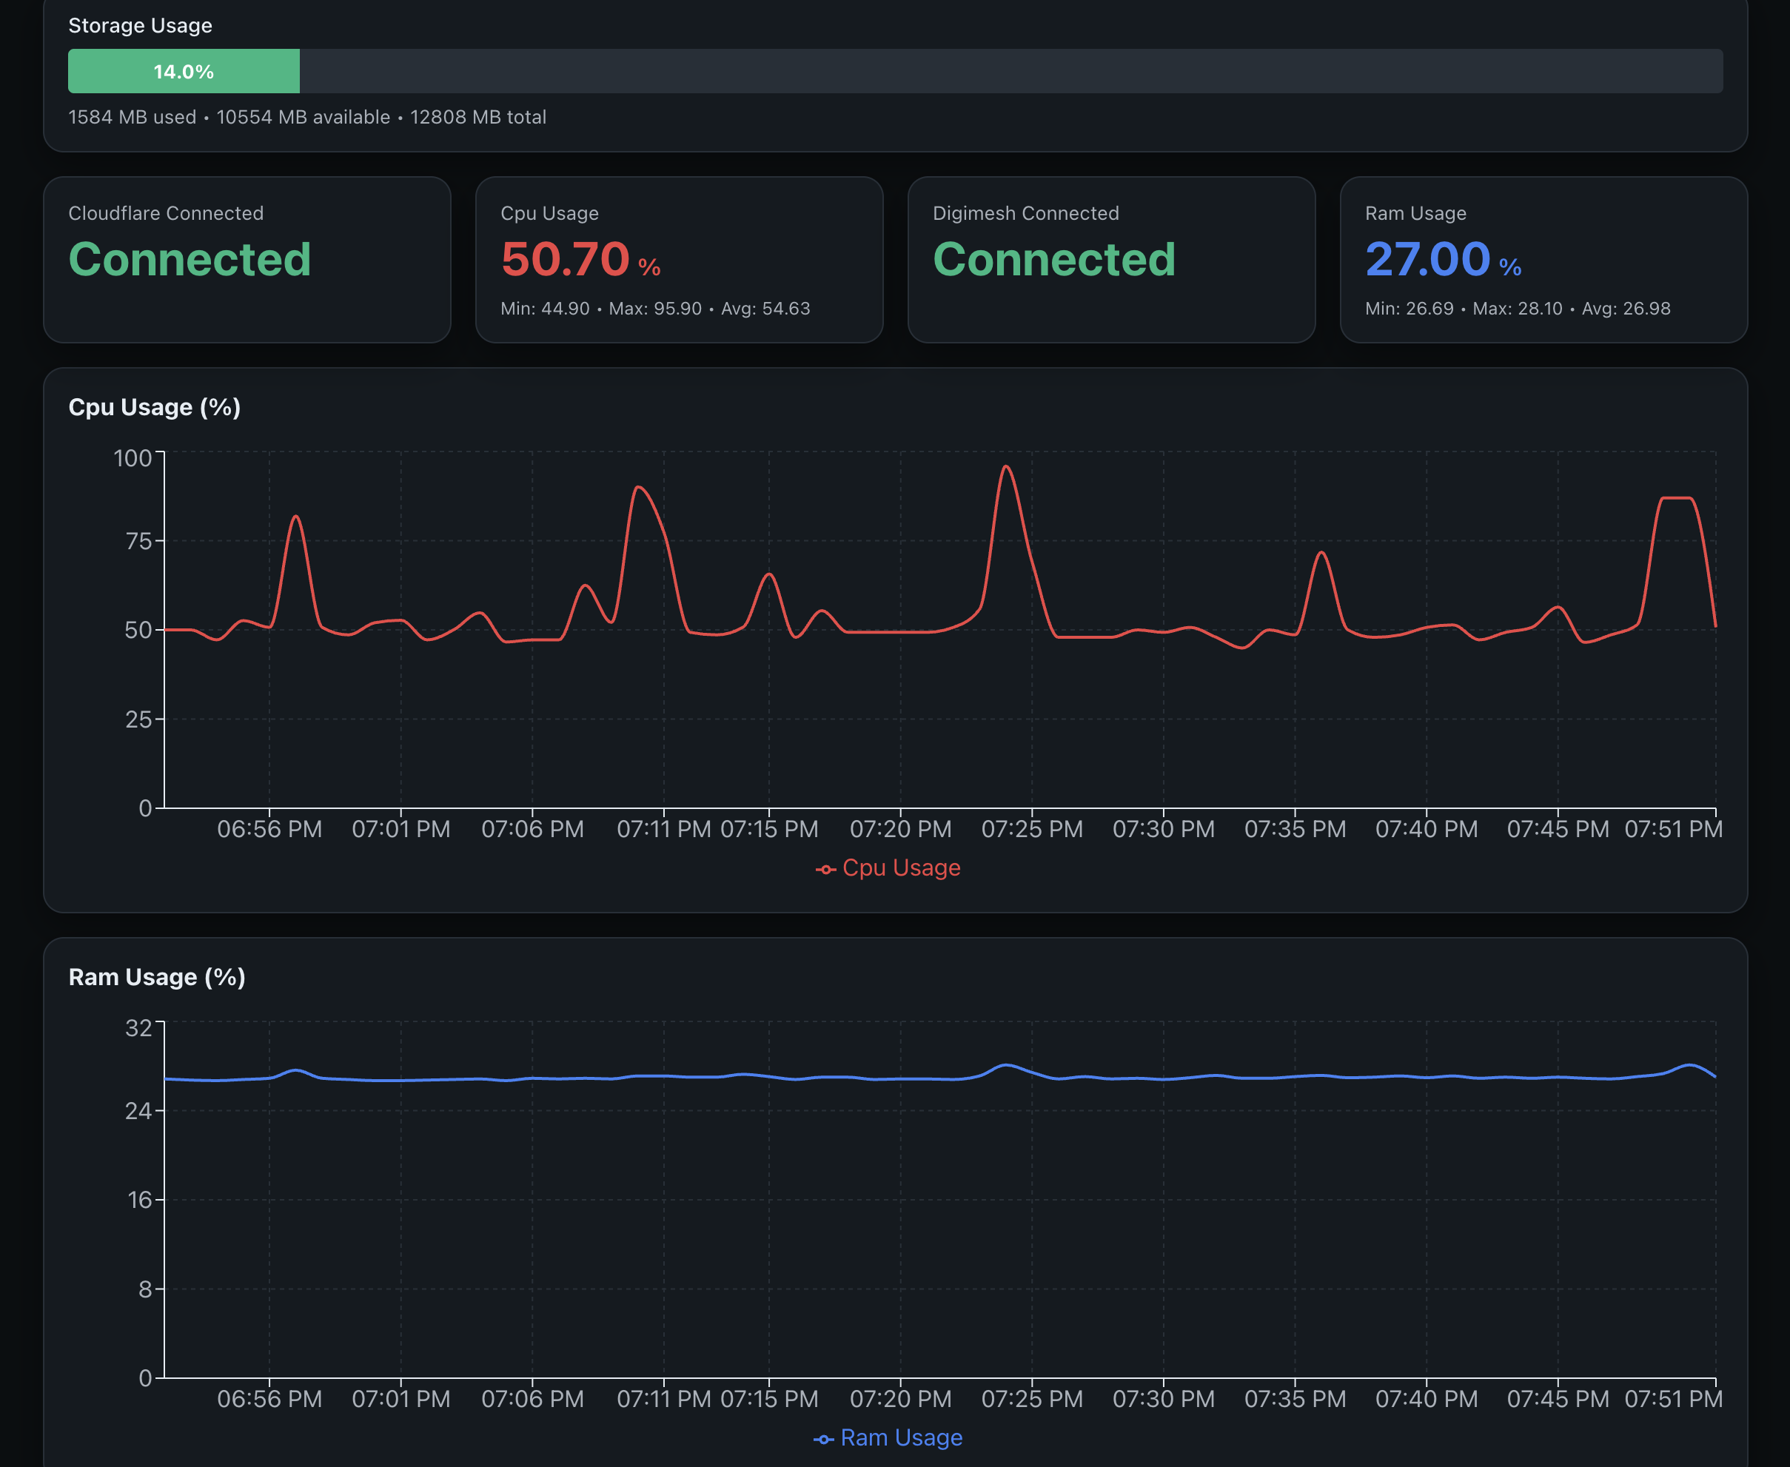
Task: Click the blue 27.00% RAM usage value
Action: click(x=1430, y=260)
